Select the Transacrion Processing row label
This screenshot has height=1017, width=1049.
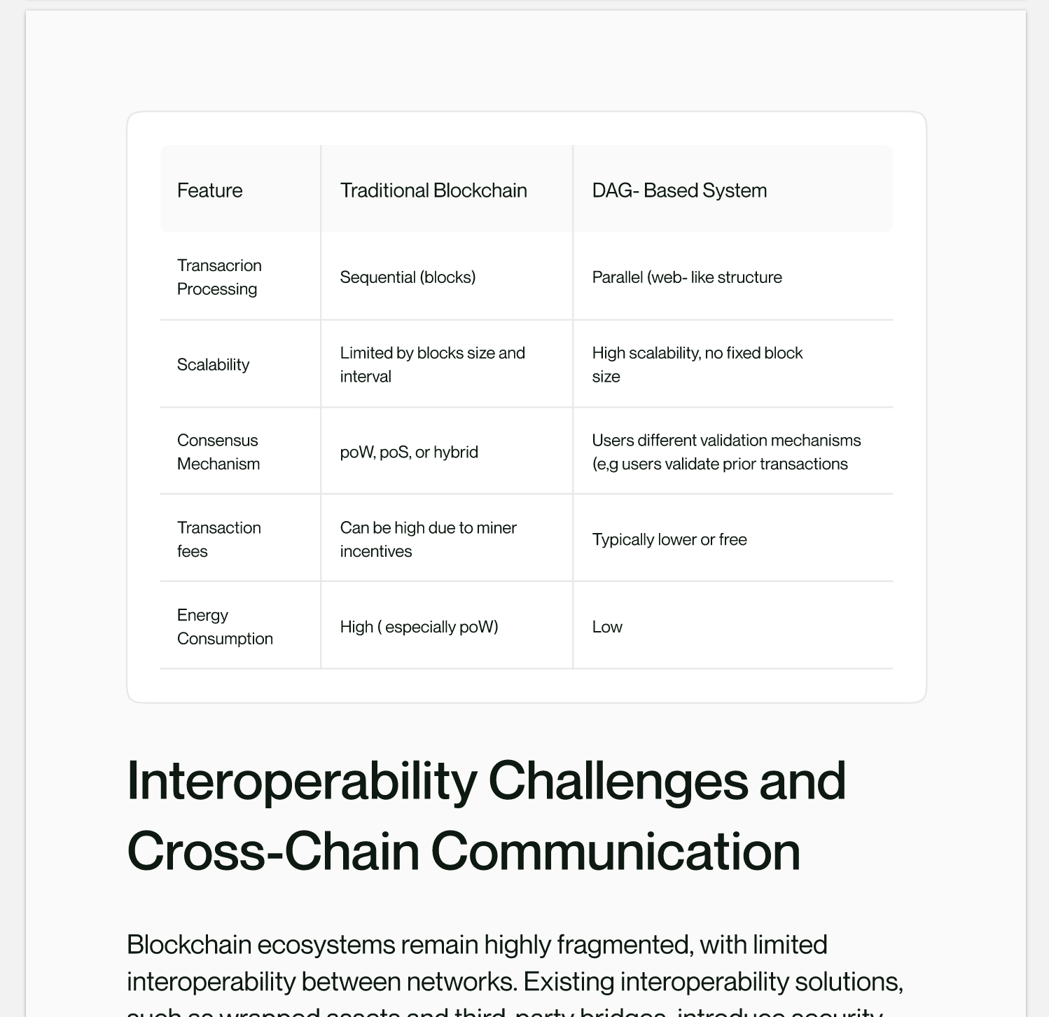[x=218, y=277]
